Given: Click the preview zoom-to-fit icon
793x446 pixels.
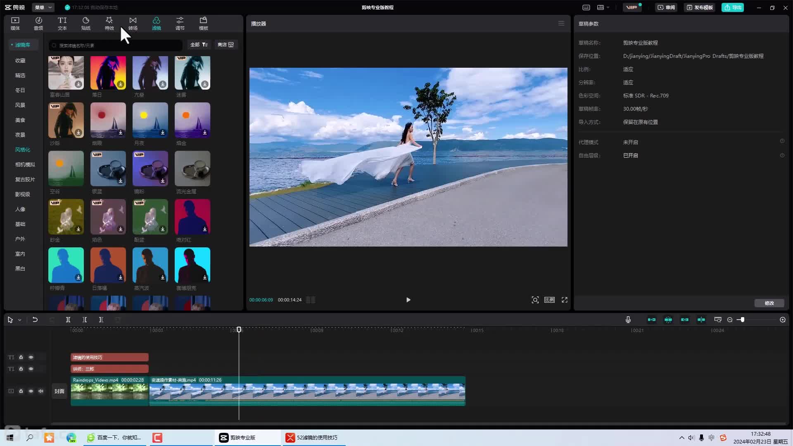Looking at the screenshot, I should coord(535,300).
